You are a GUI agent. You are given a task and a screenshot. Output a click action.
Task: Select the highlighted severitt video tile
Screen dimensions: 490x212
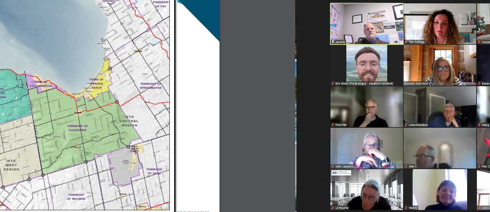coord(366,23)
